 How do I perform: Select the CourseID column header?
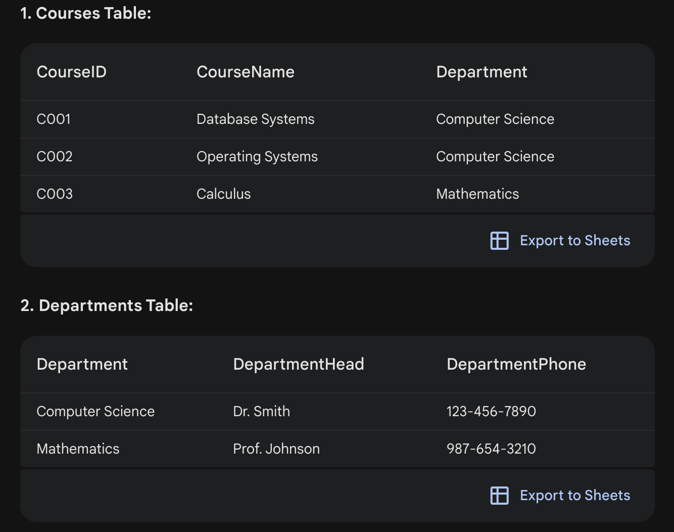point(72,72)
